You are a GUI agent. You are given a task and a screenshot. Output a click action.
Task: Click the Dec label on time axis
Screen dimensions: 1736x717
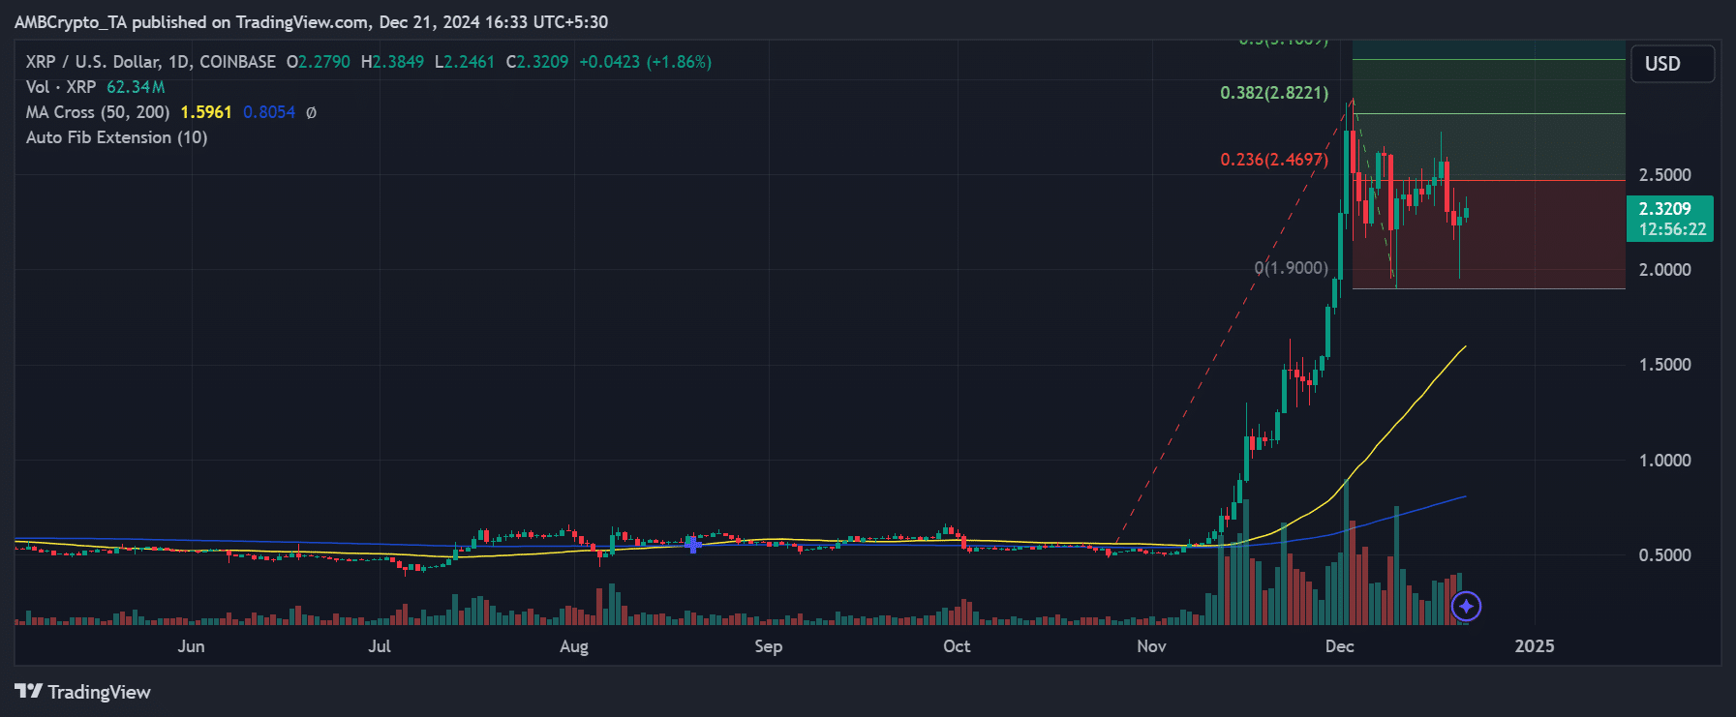pyautogui.click(x=1339, y=646)
